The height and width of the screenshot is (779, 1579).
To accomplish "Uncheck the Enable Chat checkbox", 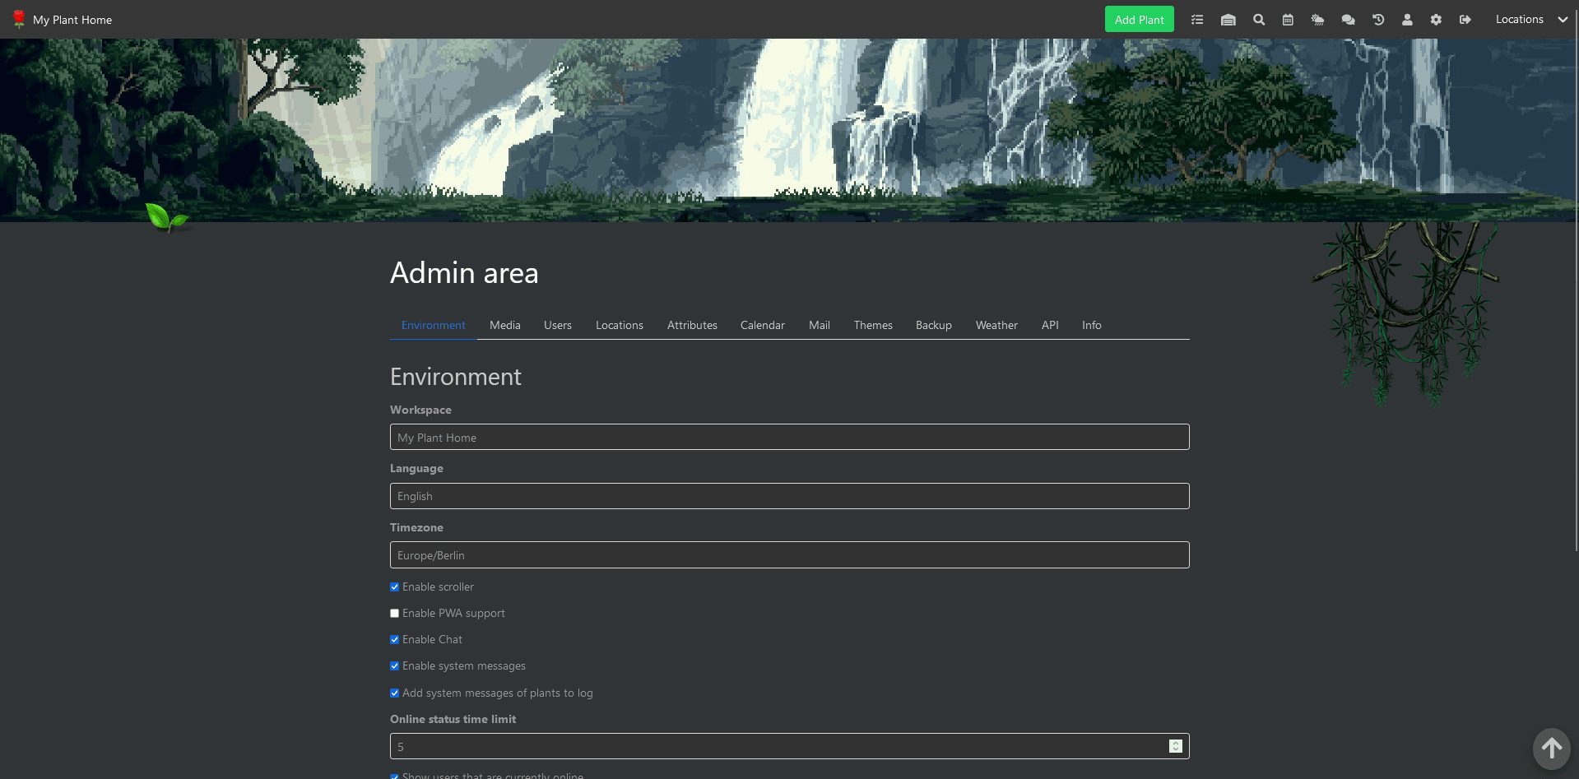I will [x=395, y=640].
